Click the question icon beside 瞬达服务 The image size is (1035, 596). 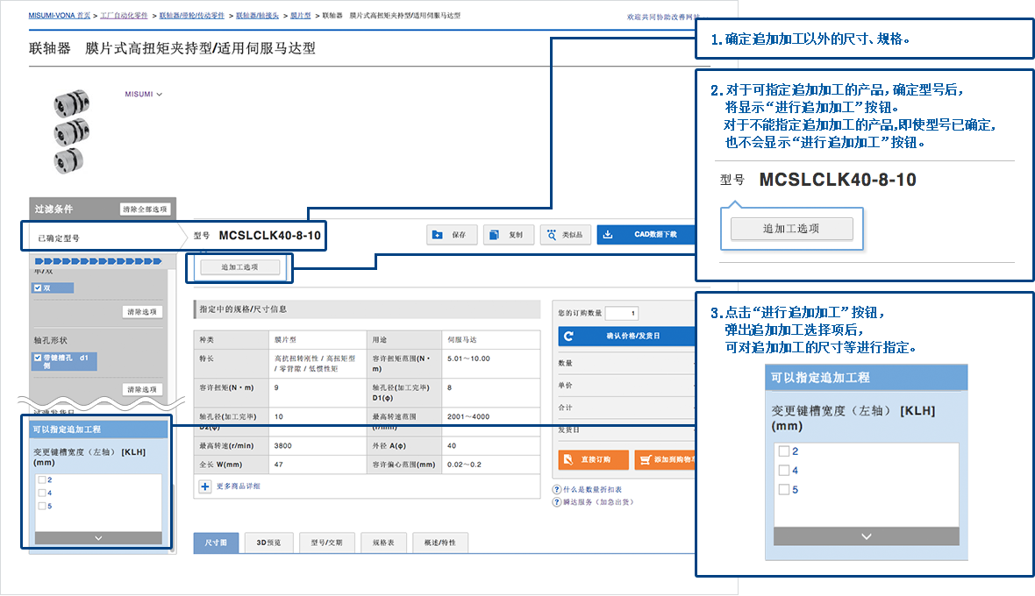tap(557, 501)
